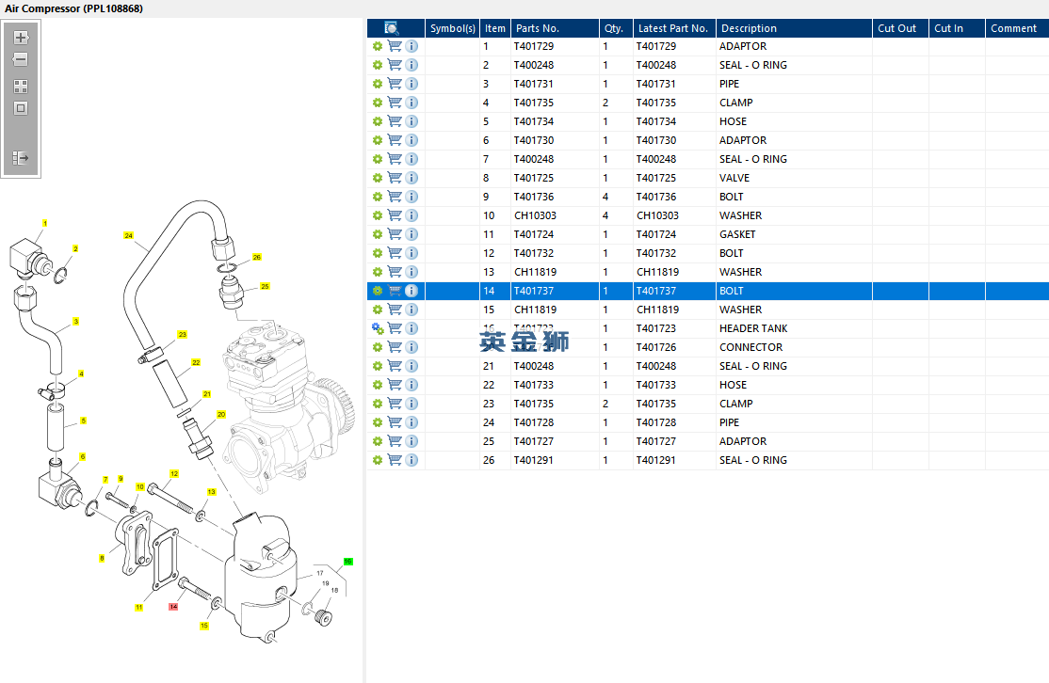Click the single square fit-to-window icon
Screen dimensions: 1049x683
(21, 108)
